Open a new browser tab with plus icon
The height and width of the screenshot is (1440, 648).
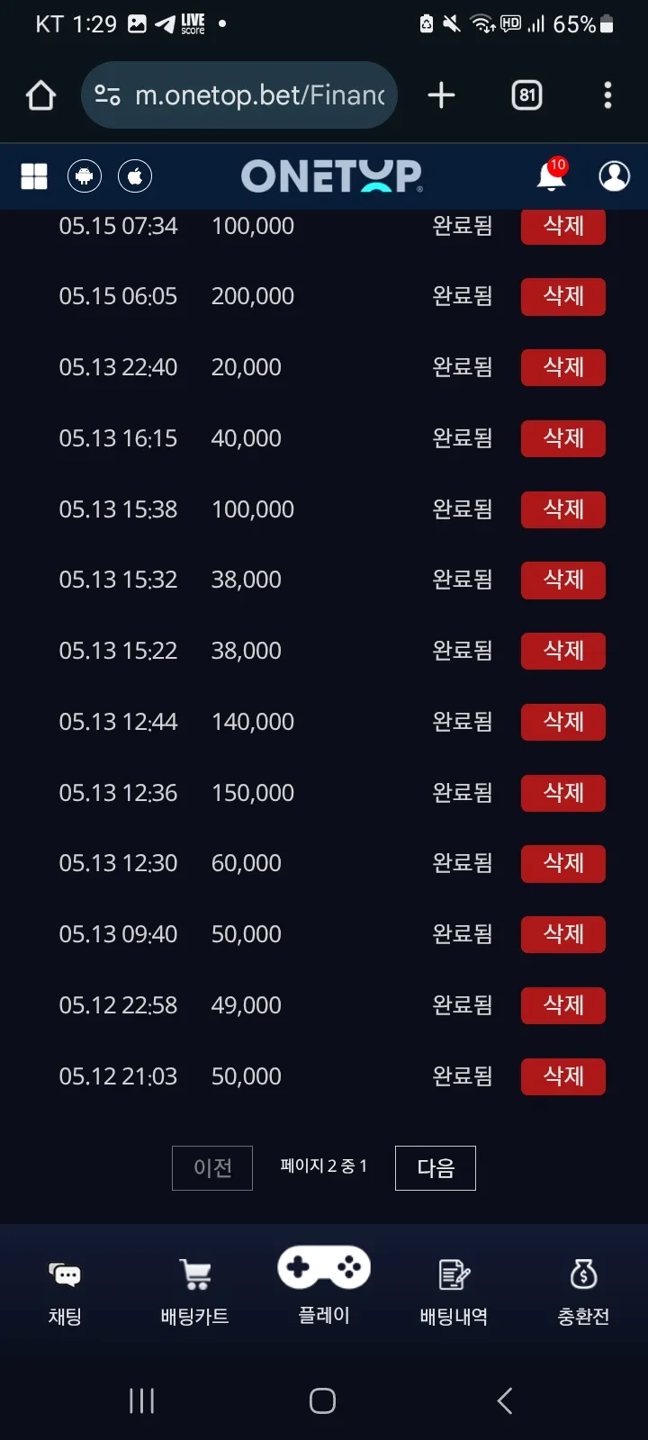click(441, 95)
